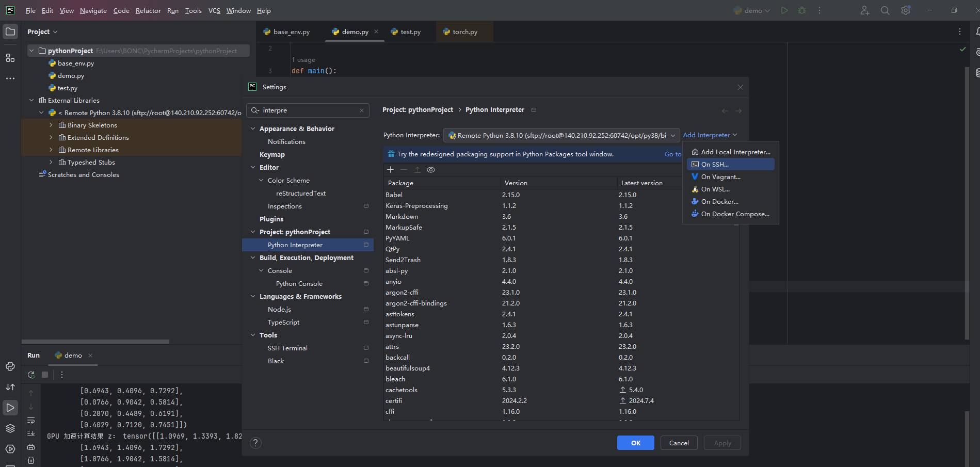980x467 pixels.
Task: Click the Cancel button in Settings
Action: [x=679, y=443]
